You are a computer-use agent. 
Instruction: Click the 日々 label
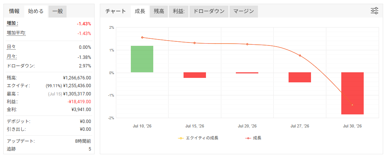pyautogui.click(x=11, y=47)
